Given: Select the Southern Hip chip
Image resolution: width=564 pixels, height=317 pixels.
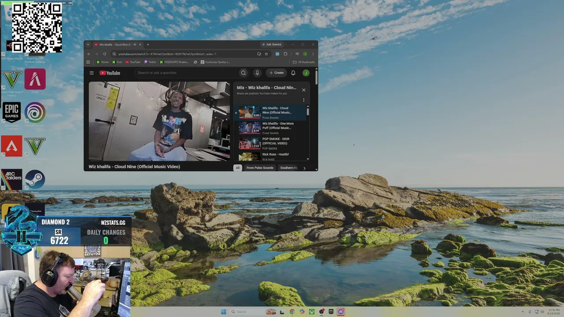Looking at the screenshot, I should coord(289,168).
